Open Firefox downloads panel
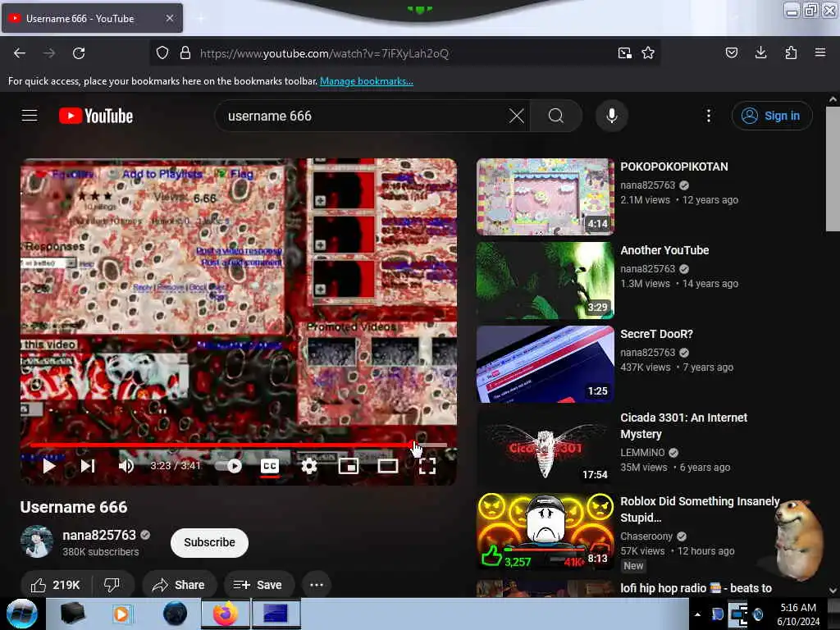The width and height of the screenshot is (840, 630). click(x=760, y=53)
